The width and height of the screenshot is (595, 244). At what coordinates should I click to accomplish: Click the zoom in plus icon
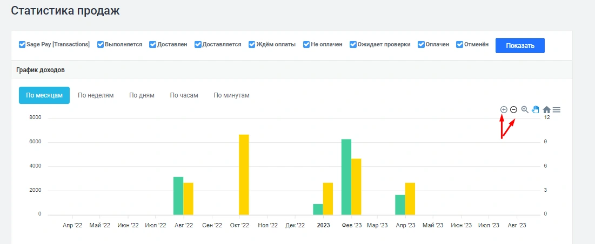tap(504, 109)
